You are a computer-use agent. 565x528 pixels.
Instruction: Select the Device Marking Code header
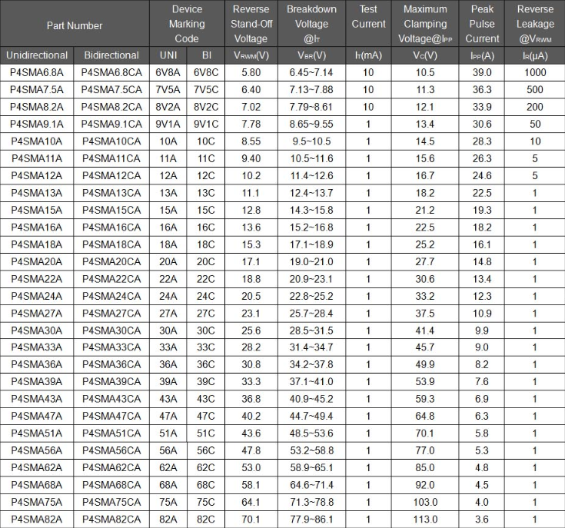187,24
